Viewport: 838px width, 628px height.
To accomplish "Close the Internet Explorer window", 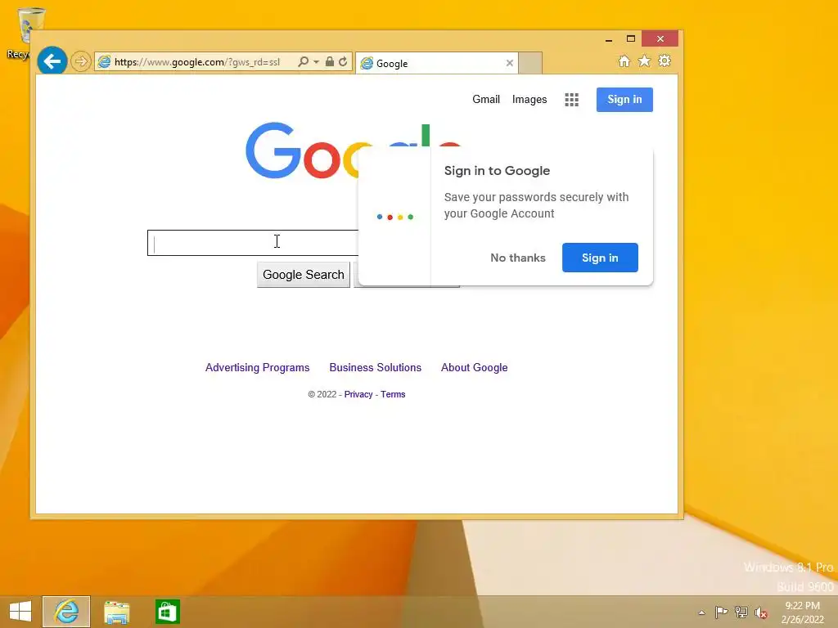I will pyautogui.click(x=660, y=38).
